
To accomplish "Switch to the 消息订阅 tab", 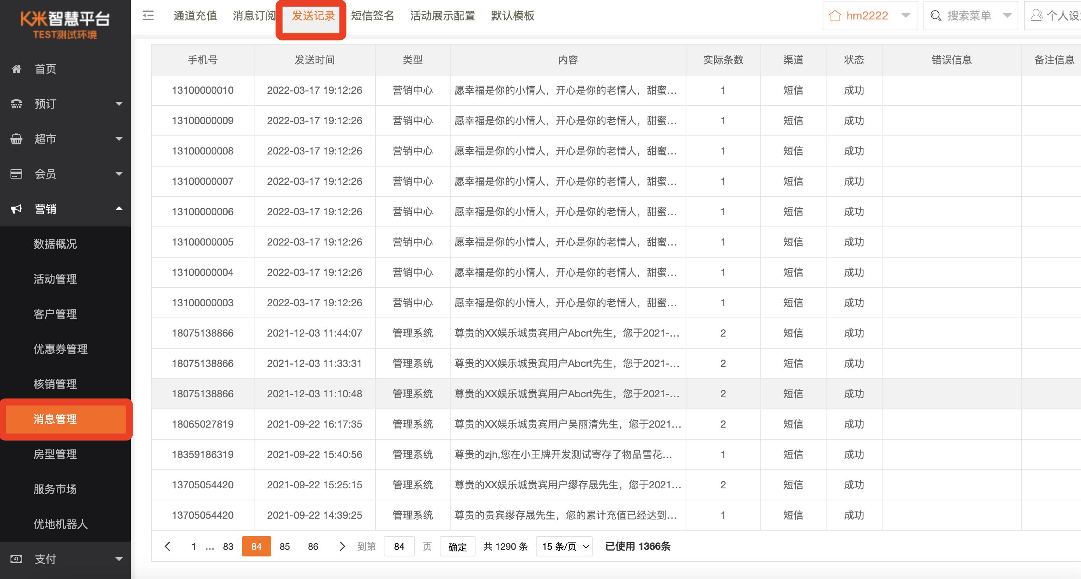I will pos(254,16).
